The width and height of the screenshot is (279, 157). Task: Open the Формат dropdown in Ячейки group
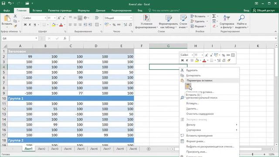tap(199, 26)
